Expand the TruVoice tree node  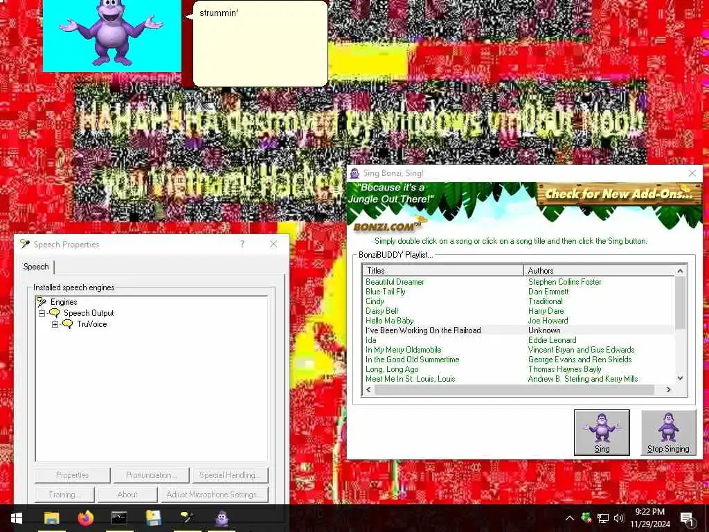coord(55,324)
